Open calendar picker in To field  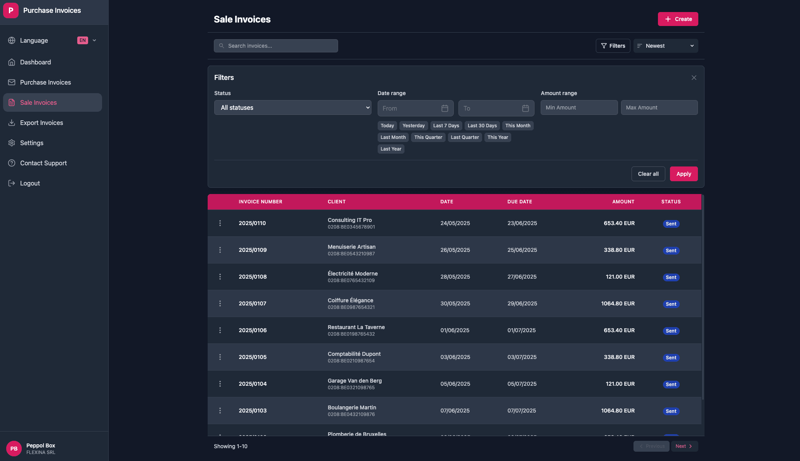526,108
